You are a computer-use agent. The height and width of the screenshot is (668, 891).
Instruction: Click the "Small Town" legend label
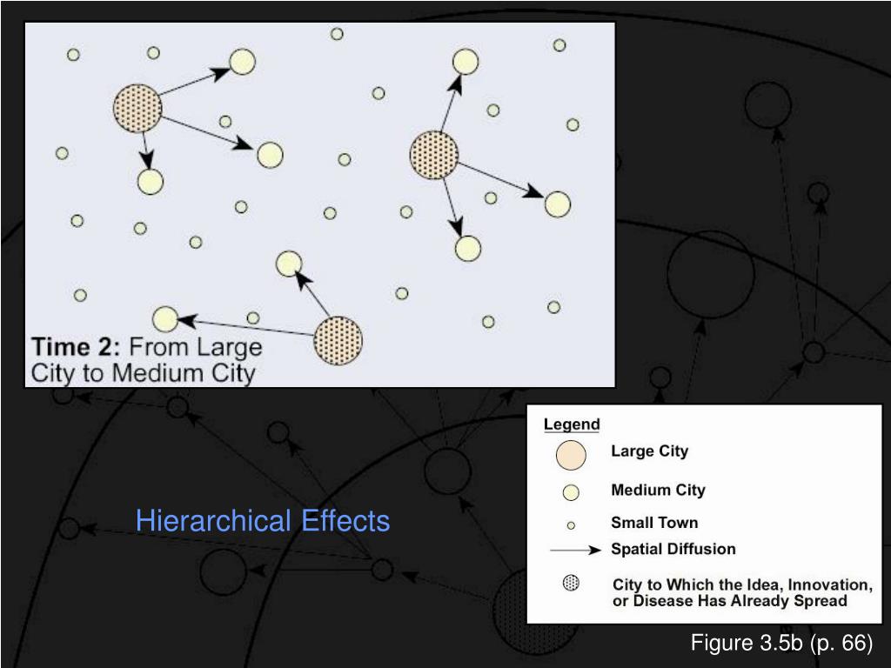(x=654, y=523)
